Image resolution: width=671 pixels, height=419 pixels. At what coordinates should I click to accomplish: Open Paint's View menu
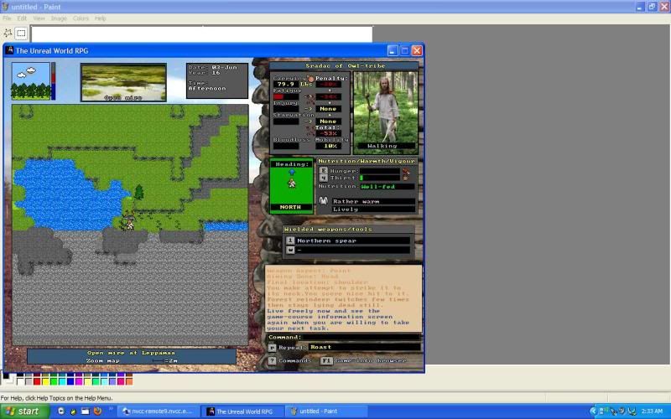tap(39, 18)
